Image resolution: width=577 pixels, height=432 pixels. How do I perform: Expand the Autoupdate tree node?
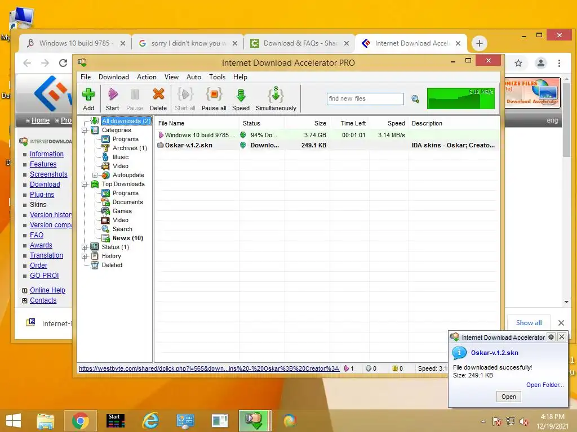95,175
